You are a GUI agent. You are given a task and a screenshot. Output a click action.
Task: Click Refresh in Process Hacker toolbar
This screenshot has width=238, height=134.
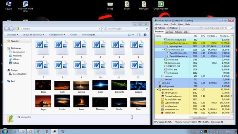(x=160, y=28)
